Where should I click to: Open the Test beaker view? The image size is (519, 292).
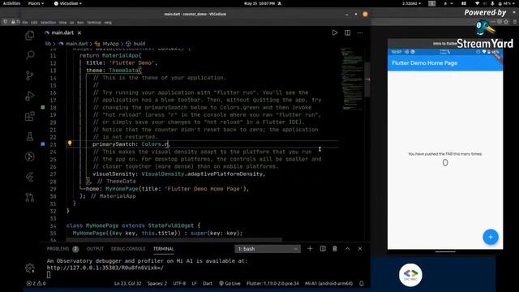(30, 136)
